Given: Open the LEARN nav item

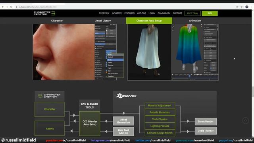Looking at the screenshot, I should click(x=152, y=13).
